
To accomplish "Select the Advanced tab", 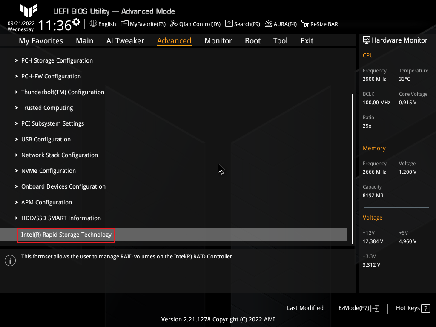I will (174, 41).
